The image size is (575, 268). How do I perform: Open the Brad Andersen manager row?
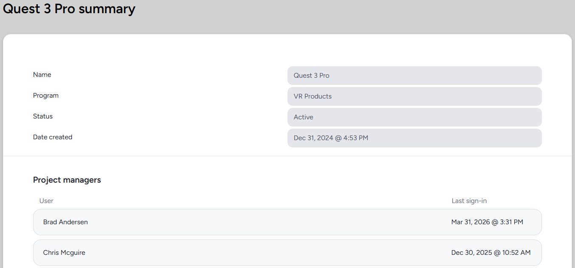tap(272, 222)
